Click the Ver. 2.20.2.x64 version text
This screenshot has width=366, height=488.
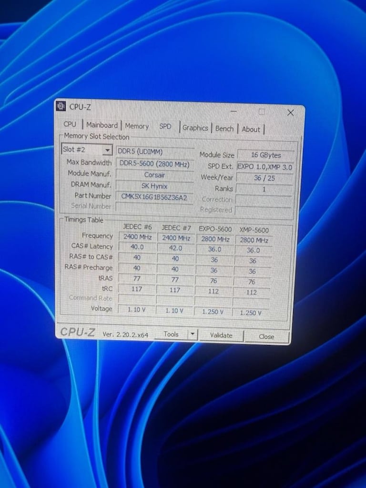125,335
